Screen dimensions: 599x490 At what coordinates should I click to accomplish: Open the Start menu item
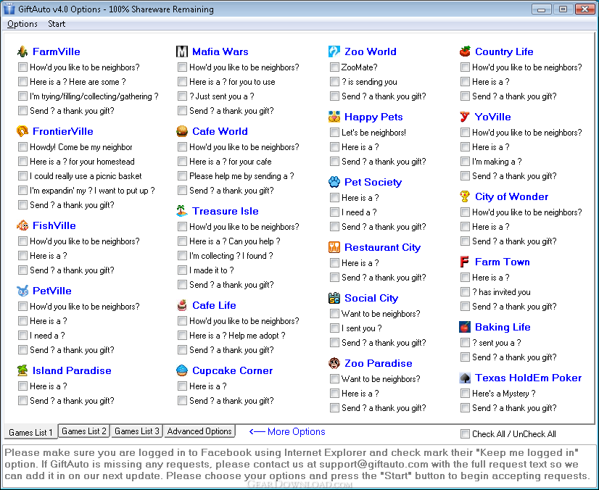pos(57,24)
